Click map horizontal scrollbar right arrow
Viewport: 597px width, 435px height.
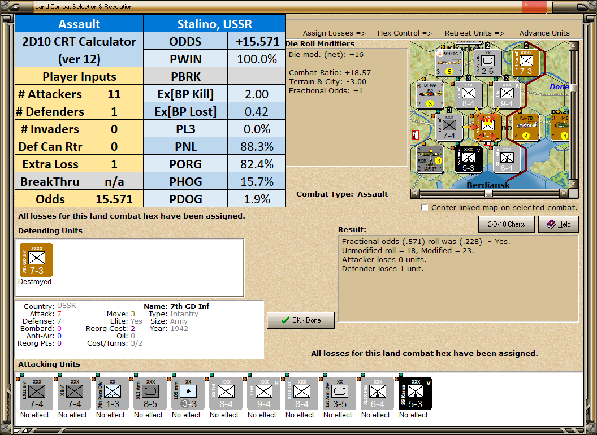(564, 193)
